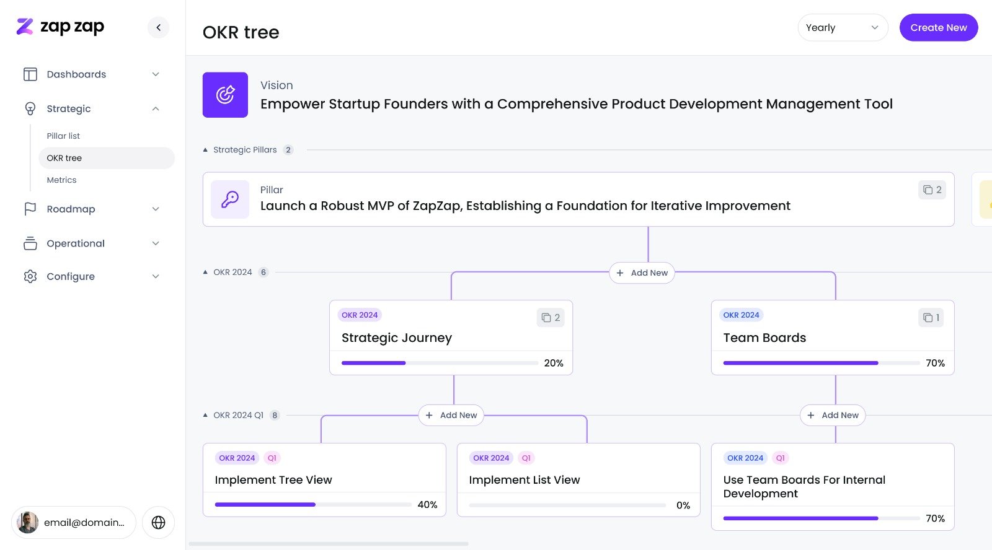The height and width of the screenshot is (550, 992).
Task: Click the Create New button
Action: coord(938,27)
